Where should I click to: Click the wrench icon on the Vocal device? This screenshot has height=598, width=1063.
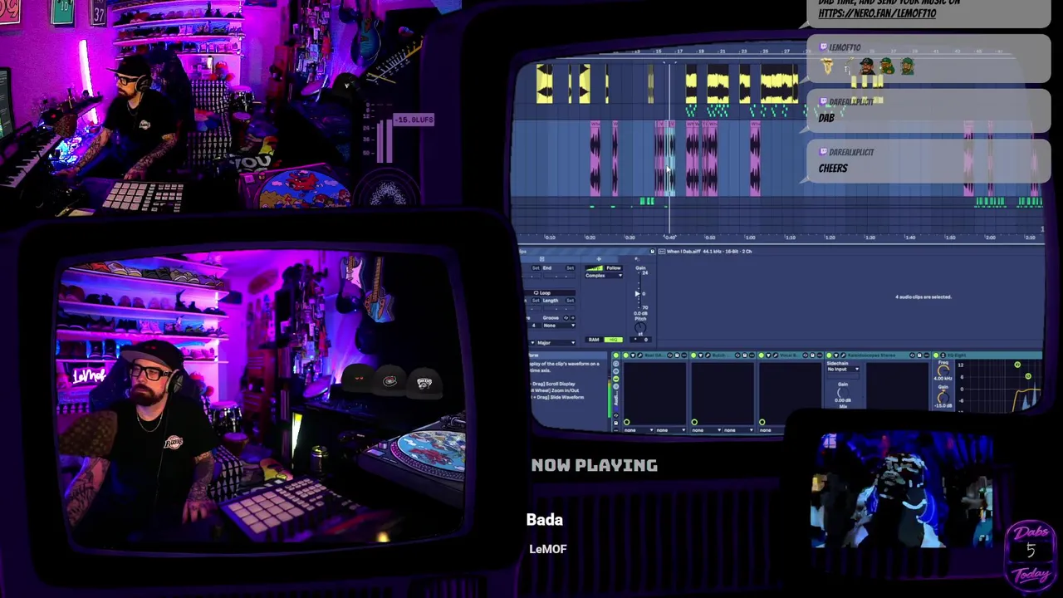[x=776, y=355]
